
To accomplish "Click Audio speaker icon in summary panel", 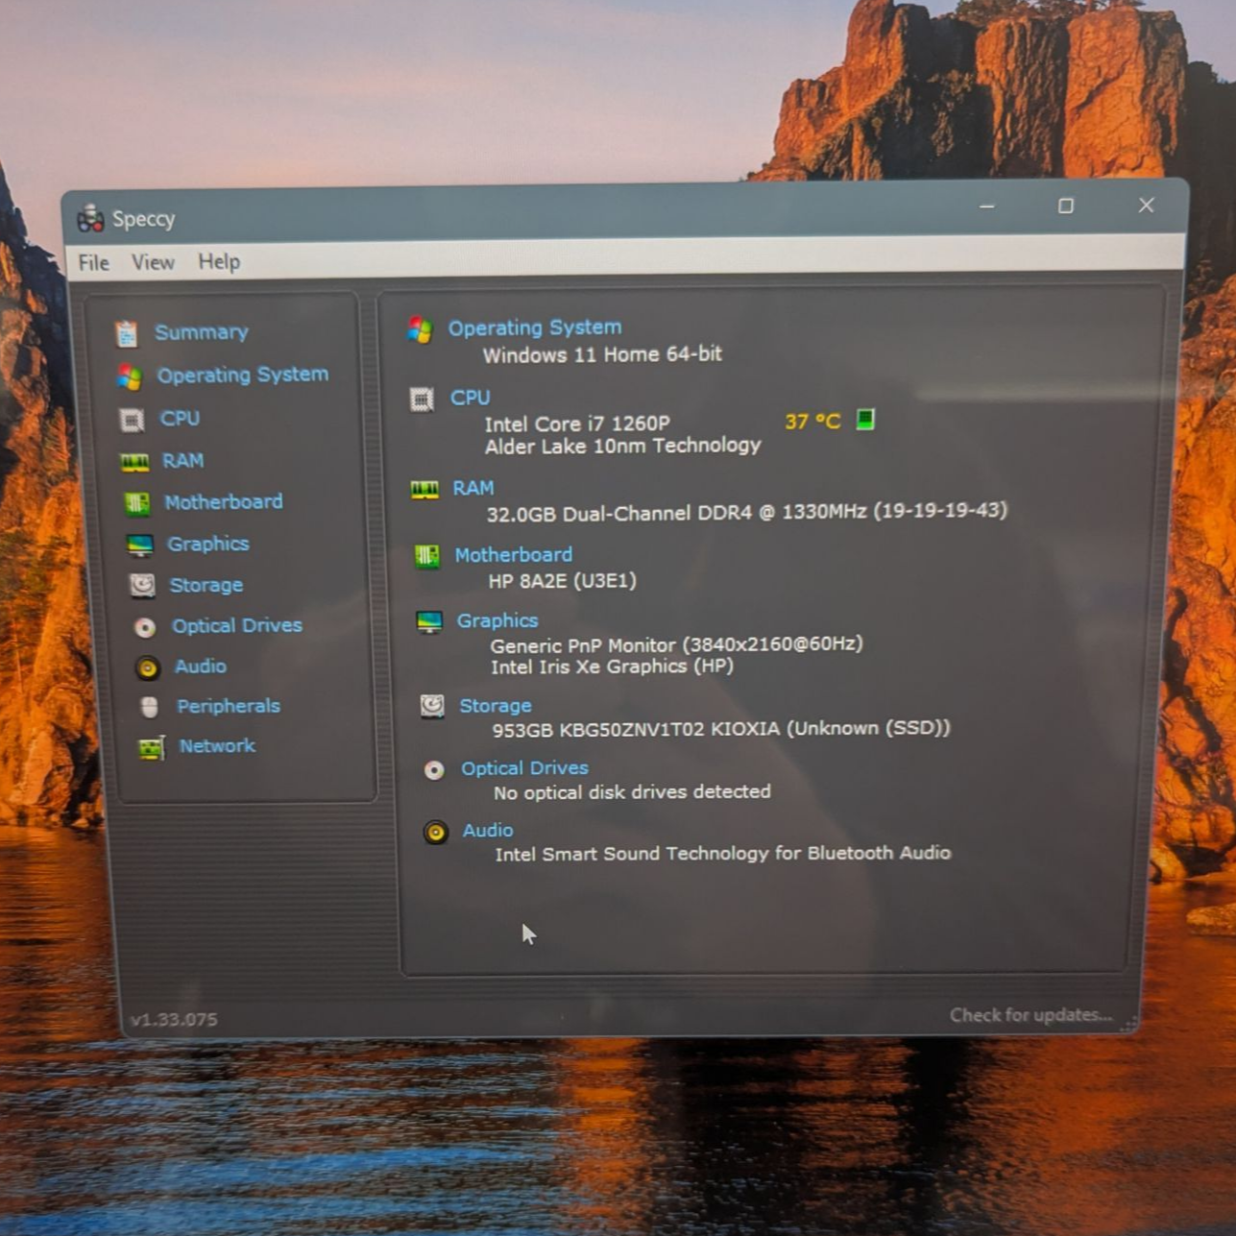I will [436, 832].
